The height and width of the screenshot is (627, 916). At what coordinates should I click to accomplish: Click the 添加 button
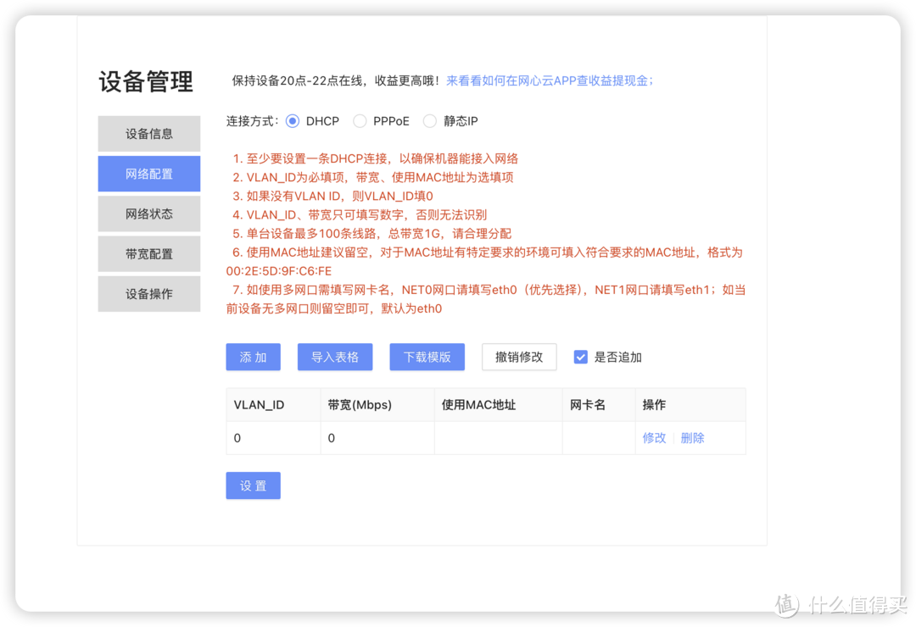(253, 357)
